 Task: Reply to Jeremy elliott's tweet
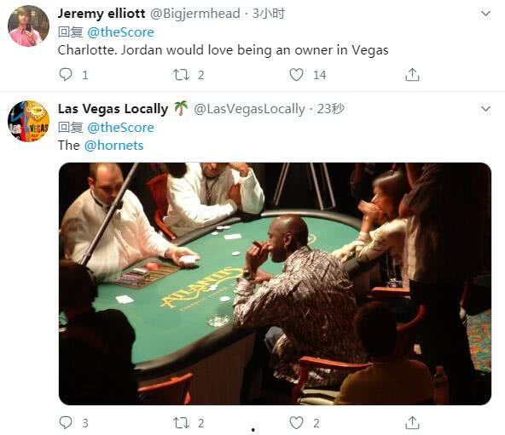point(66,75)
